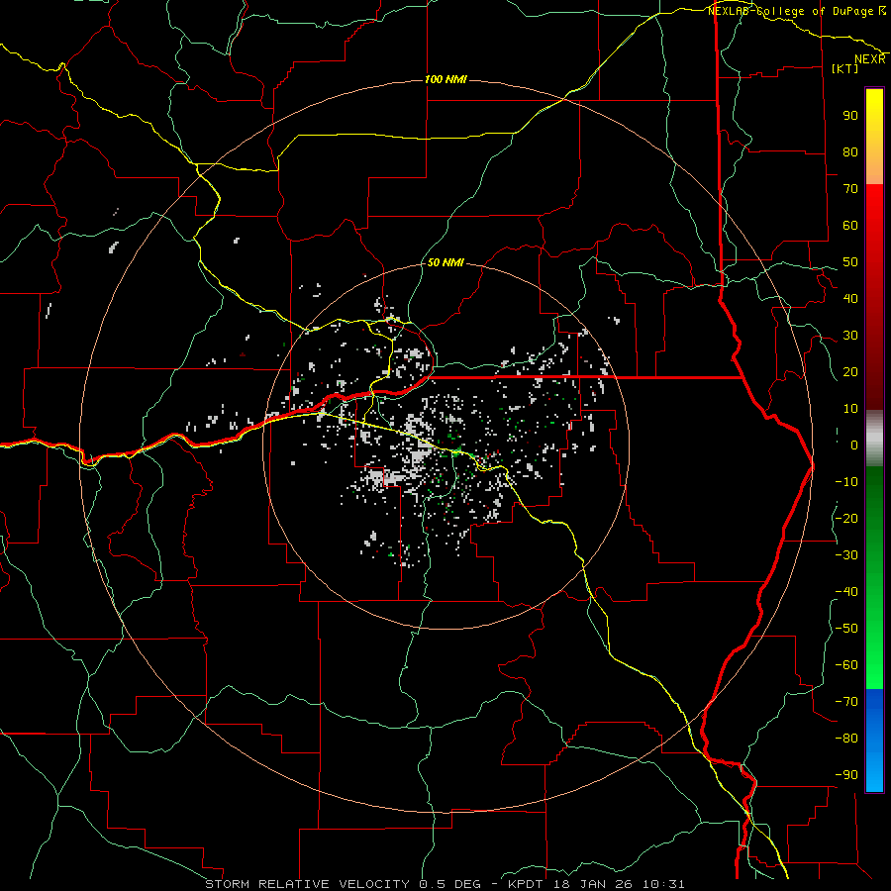Click the 50 NMI range ring label
The height and width of the screenshot is (891, 891).
[x=445, y=262]
